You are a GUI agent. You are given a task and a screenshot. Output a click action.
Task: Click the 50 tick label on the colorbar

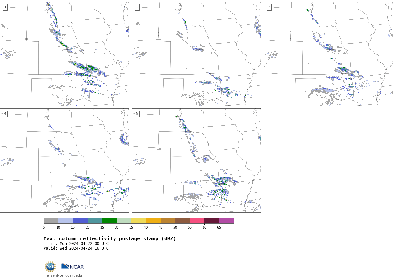point(175,227)
